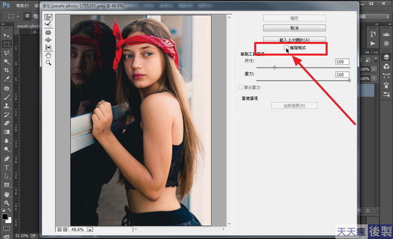Viewport: 393px width, 239px height.
Task: Select the main toolbar Zoom tool
Action: (7, 203)
